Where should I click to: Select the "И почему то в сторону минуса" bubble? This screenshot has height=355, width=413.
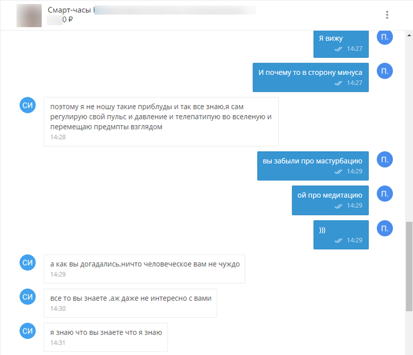point(310,77)
